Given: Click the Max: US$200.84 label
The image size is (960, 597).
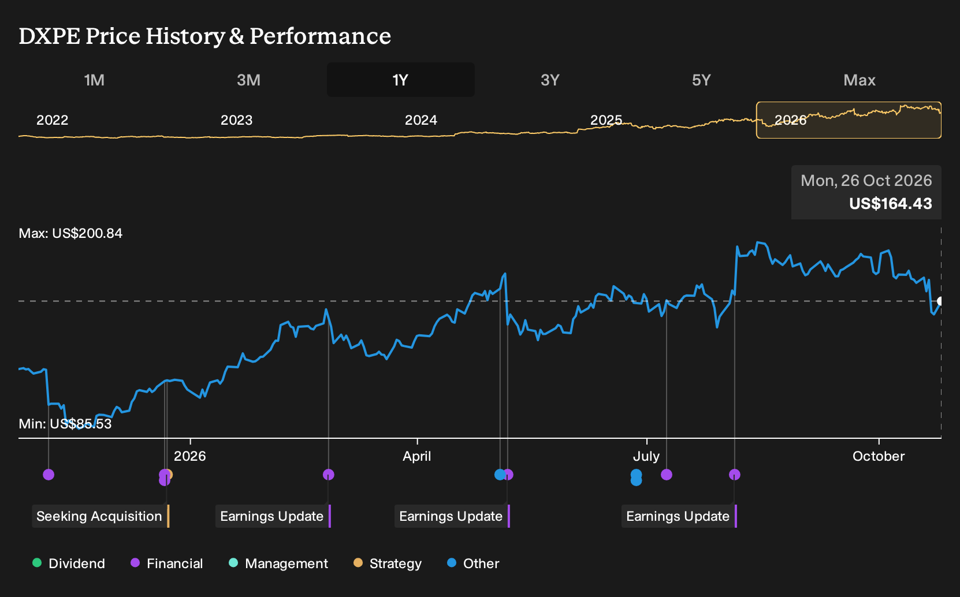Looking at the screenshot, I should [x=70, y=233].
